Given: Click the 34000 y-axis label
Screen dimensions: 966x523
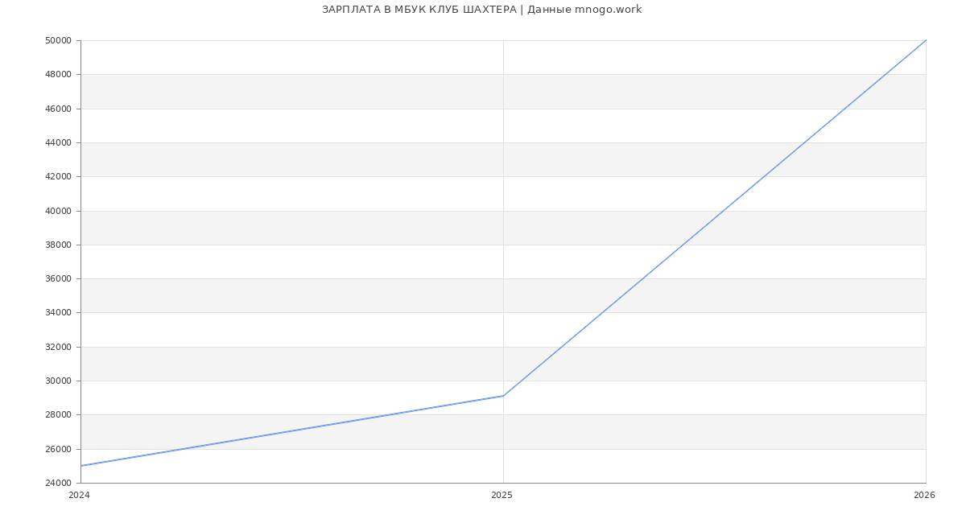Looking at the screenshot, I should 59,313.
